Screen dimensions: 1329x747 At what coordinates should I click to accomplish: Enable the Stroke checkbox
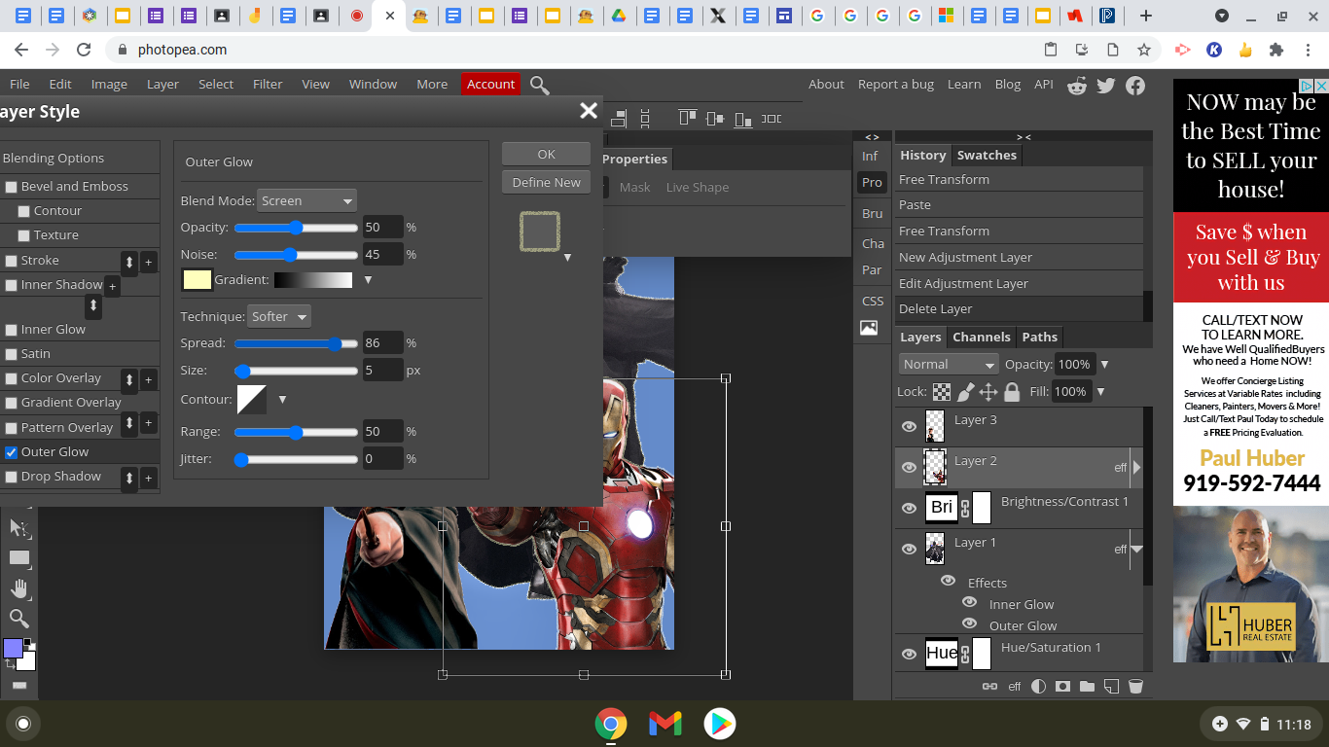tap(12, 261)
